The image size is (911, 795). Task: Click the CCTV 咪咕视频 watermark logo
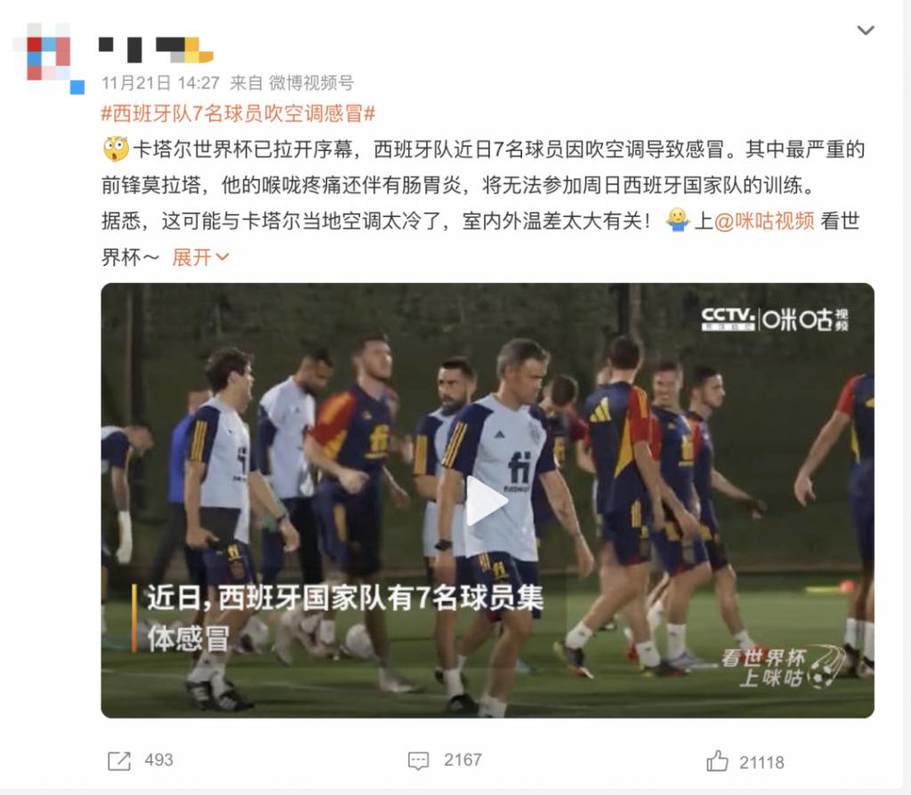click(775, 319)
